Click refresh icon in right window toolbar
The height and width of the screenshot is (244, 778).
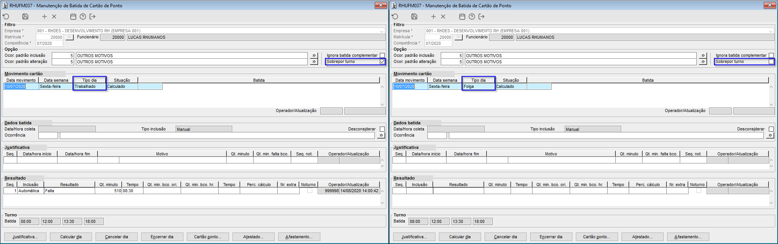coord(395,16)
